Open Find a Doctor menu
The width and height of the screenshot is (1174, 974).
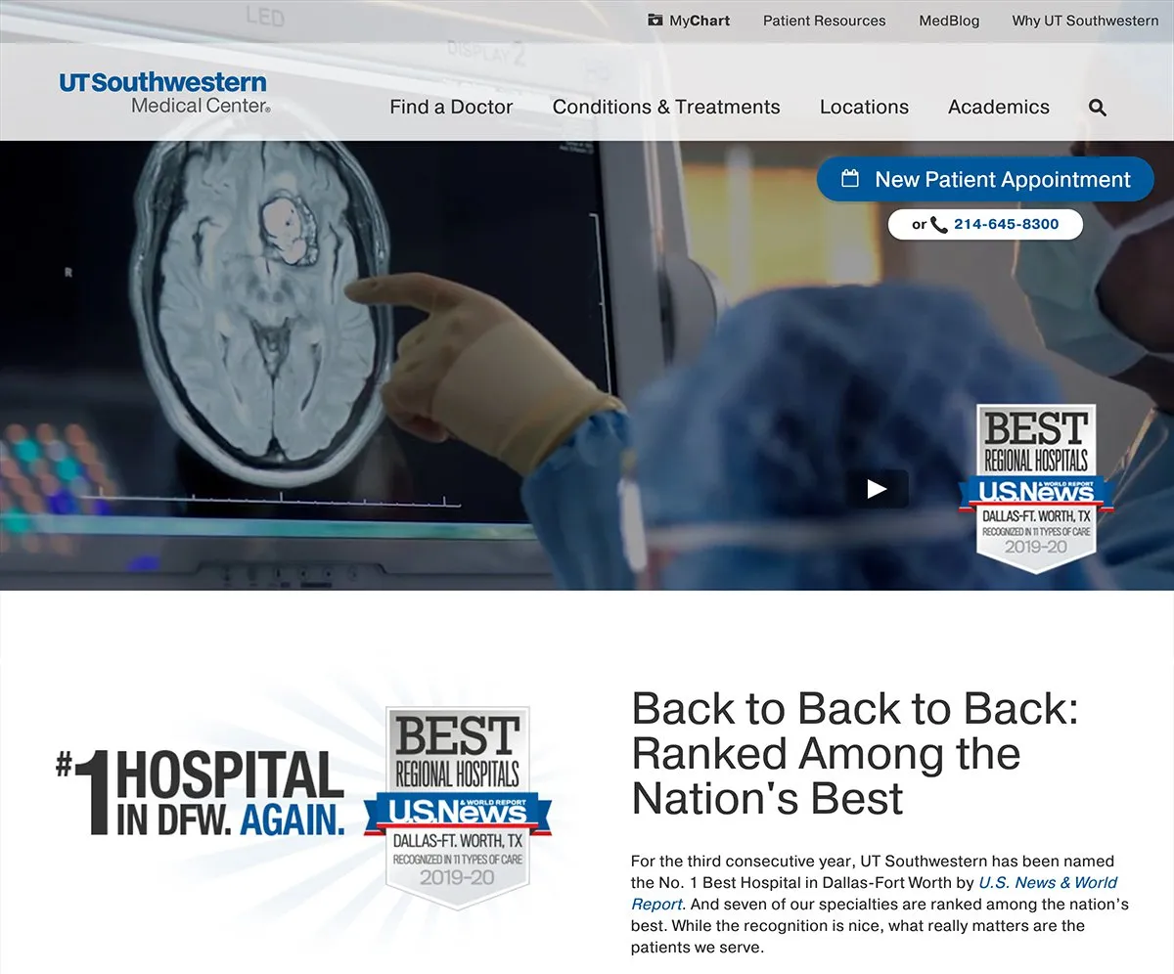pyautogui.click(x=451, y=108)
